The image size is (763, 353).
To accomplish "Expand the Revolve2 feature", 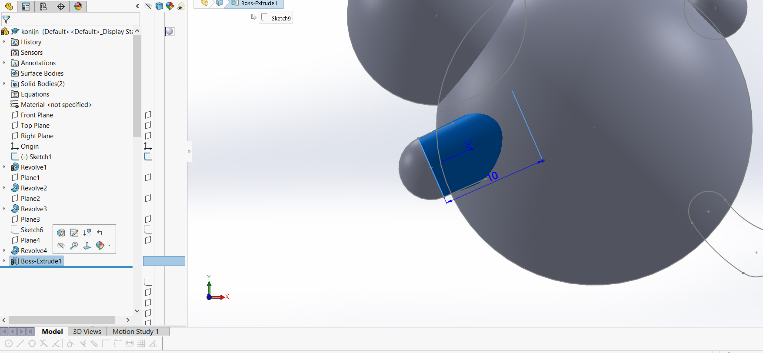I will pyautogui.click(x=4, y=188).
